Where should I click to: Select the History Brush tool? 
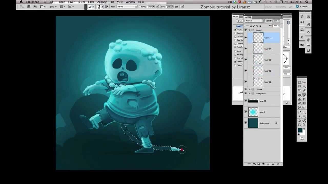304,99
